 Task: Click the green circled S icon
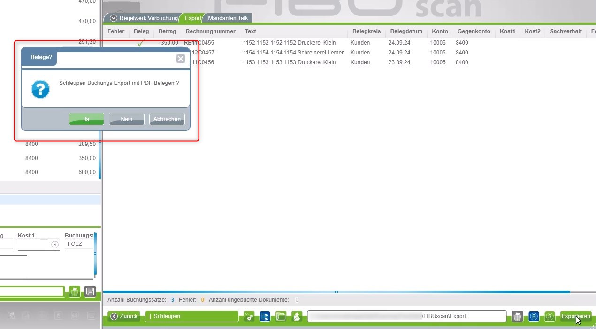click(550, 316)
